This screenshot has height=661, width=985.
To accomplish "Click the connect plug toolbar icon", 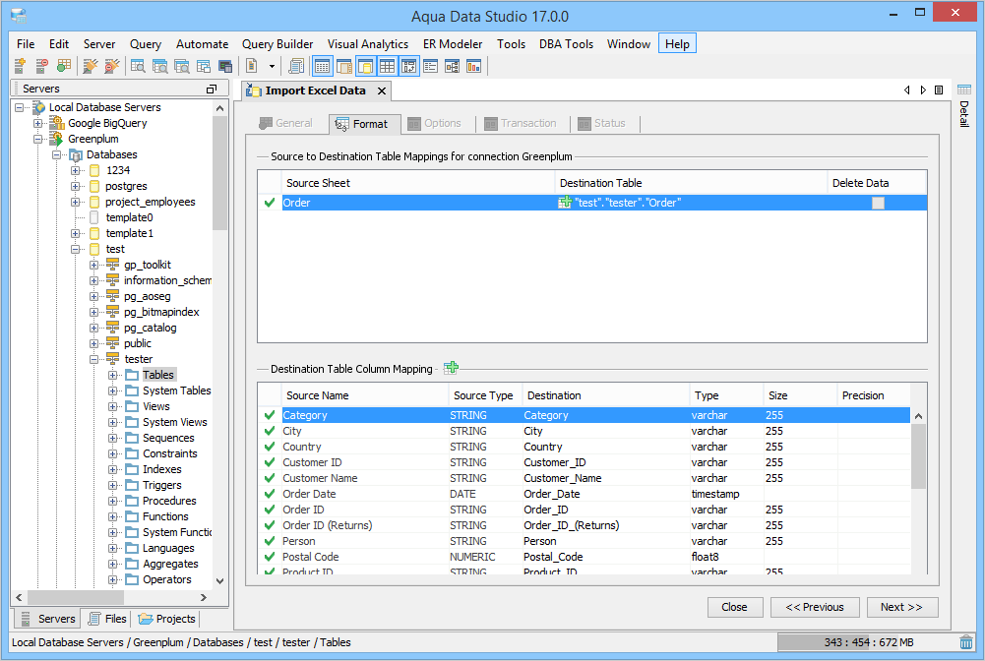I will click(x=90, y=65).
